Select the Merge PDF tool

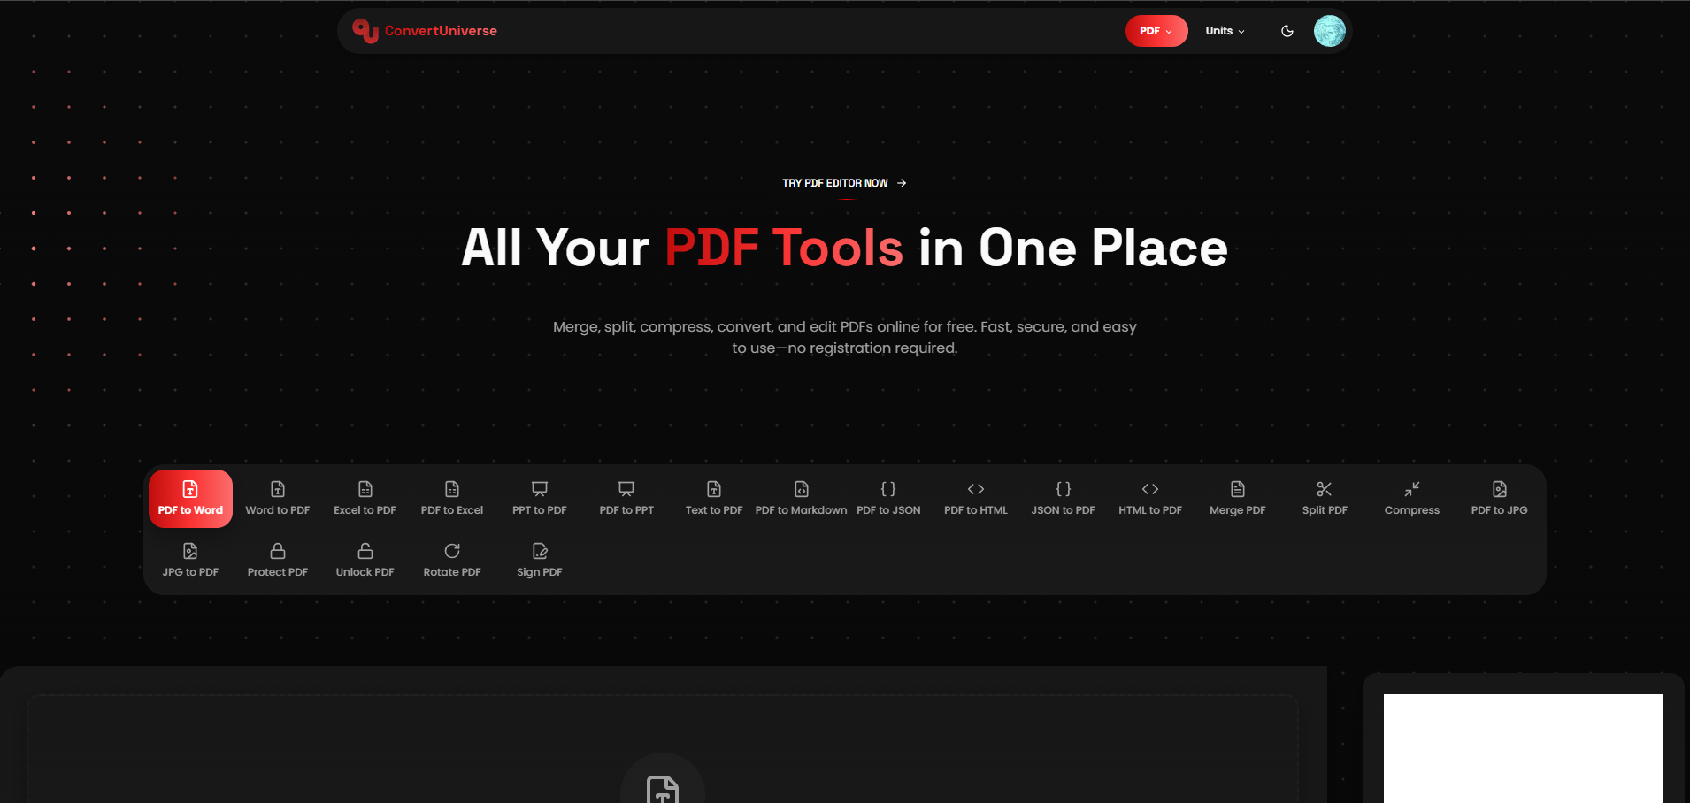click(x=1236, y=498)
